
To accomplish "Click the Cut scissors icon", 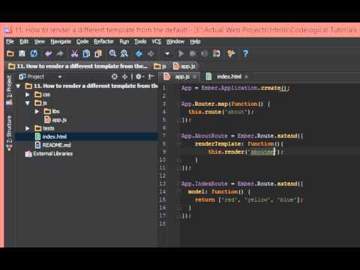I will point(74,53).
